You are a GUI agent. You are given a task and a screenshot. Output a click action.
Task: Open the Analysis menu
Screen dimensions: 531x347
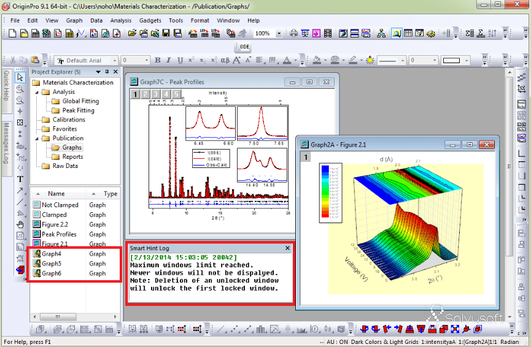[120, 20]
